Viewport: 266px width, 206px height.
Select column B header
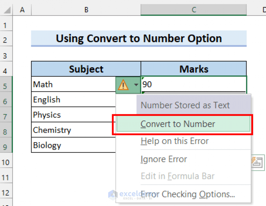[86, 10]
